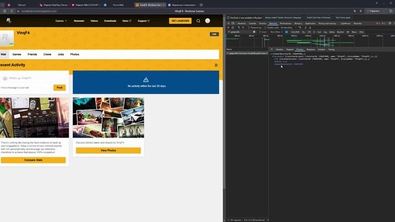Open the page translate icon in the address bar

355,11
